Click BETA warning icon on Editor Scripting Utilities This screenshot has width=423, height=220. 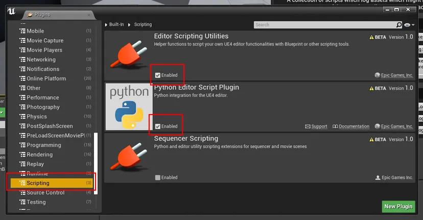pyautogui.click(x=371, y=37)
